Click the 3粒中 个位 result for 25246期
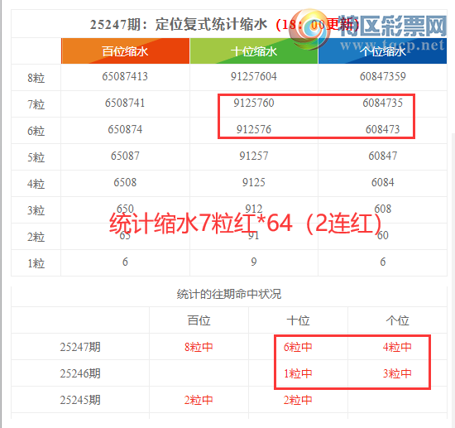This screenshot has height=428, width=455. [397, 373]
